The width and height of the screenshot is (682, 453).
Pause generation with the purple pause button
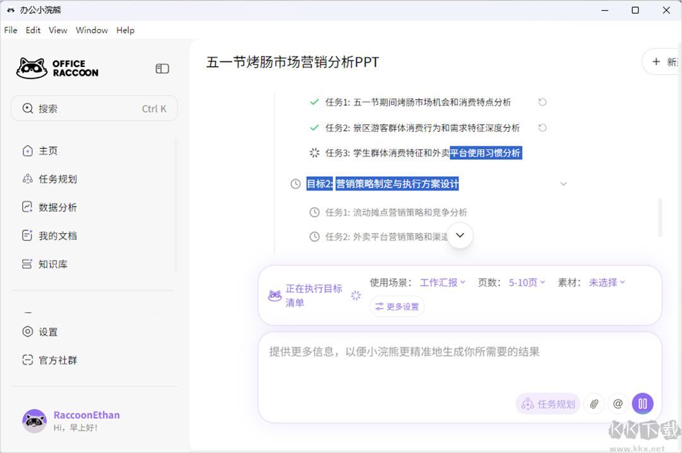pos(642,403)
